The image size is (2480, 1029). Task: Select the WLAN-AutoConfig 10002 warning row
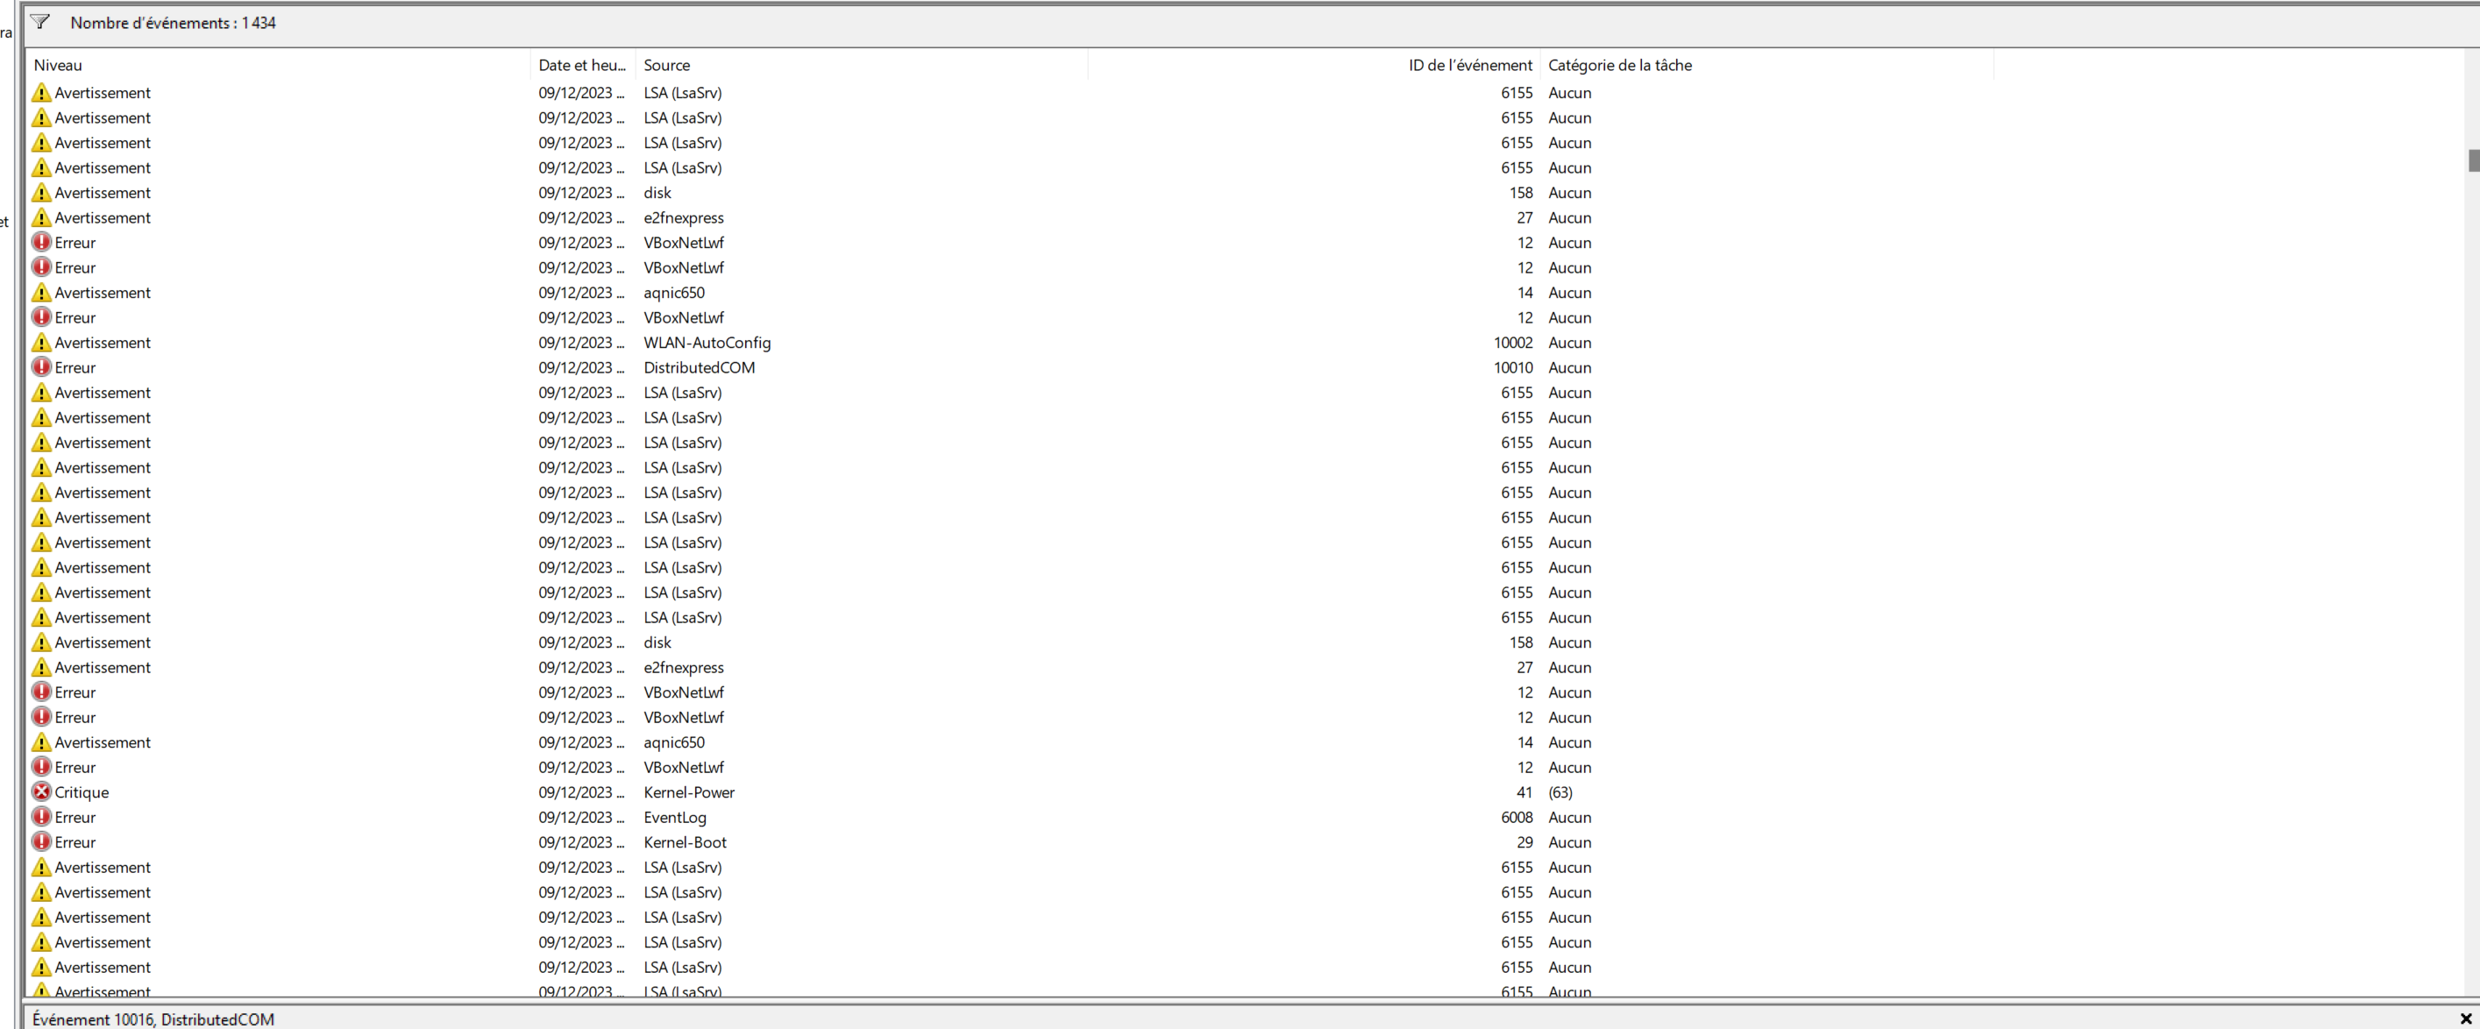tap(707, 343)
